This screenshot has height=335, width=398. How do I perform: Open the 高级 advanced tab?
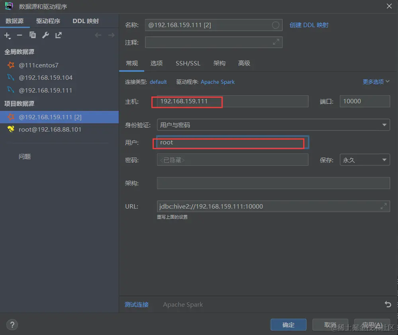point(244,63)
